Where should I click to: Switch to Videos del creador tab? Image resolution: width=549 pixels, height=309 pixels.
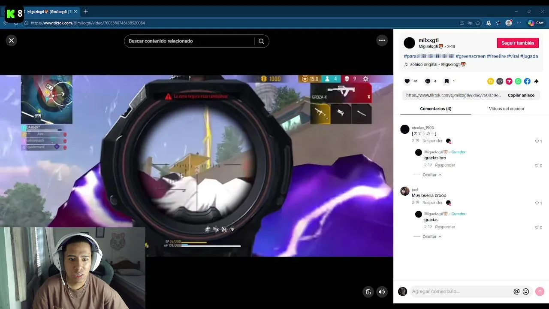coord(507,109)
